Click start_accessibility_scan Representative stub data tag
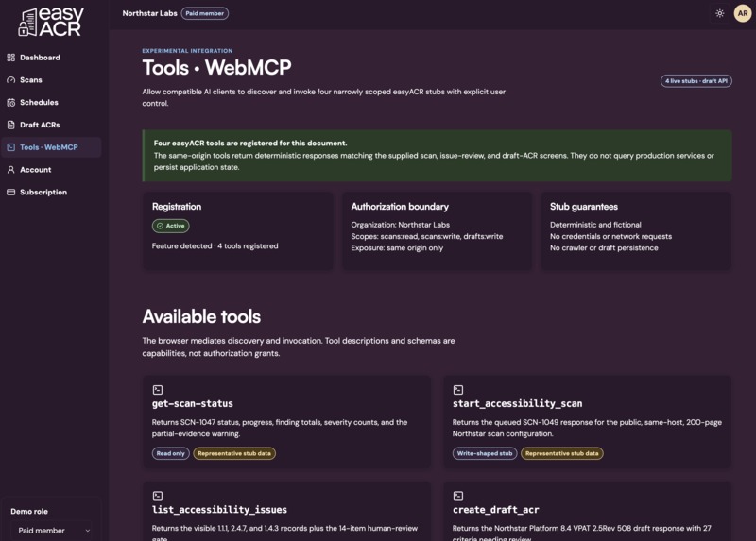Screen dimensions: 756x541 [x=561, y=453]
